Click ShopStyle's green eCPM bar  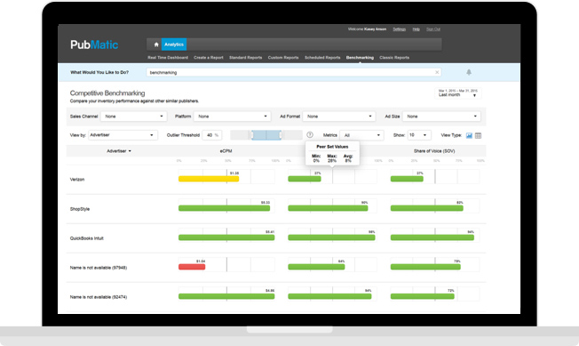[x=224, y=208]
